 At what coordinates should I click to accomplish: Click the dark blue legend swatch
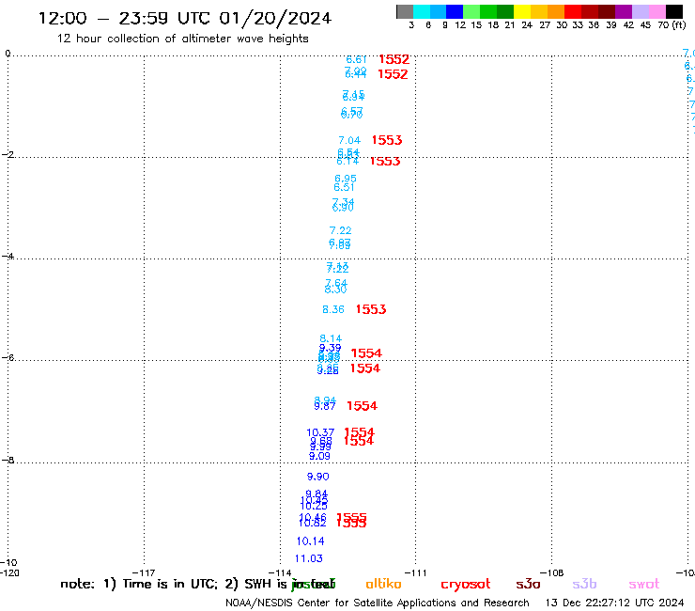[x=455, y=11]
